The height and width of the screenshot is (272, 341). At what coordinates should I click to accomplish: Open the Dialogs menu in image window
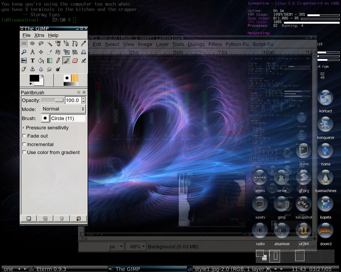tap(196, 44)
